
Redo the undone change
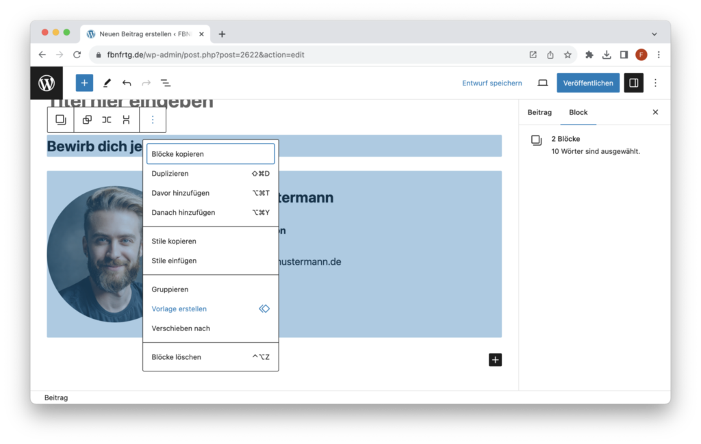pos(146,83)
